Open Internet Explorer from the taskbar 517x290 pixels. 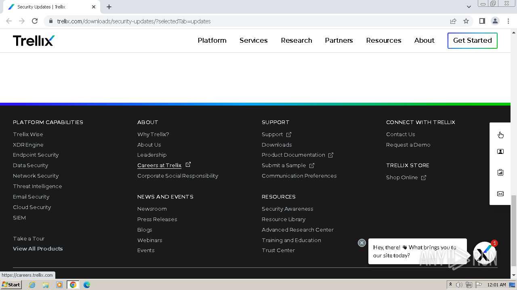(32, 285)
